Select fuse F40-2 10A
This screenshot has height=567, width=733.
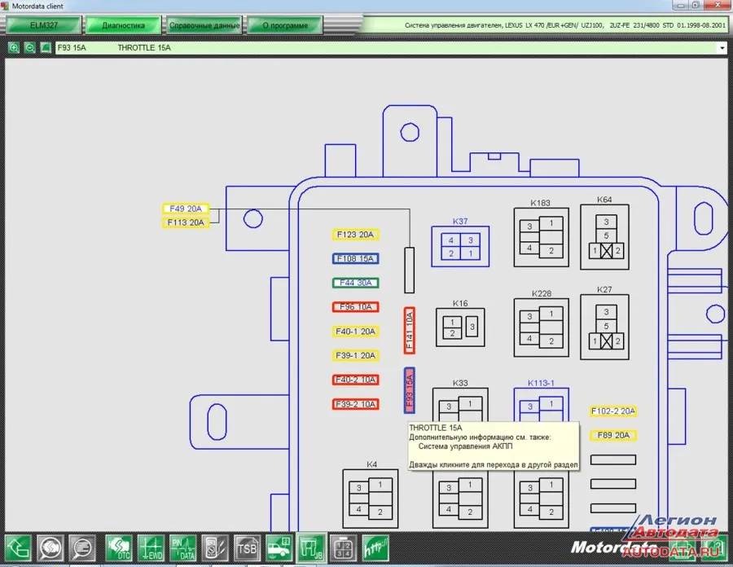(355, 380)
